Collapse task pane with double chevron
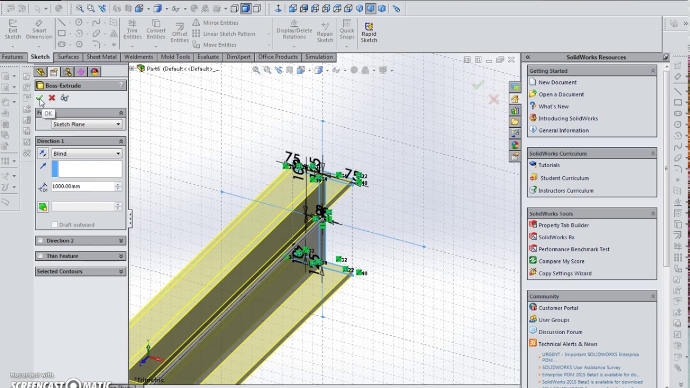This screenshot has height=388, width=690. click(x=528, y=57)
